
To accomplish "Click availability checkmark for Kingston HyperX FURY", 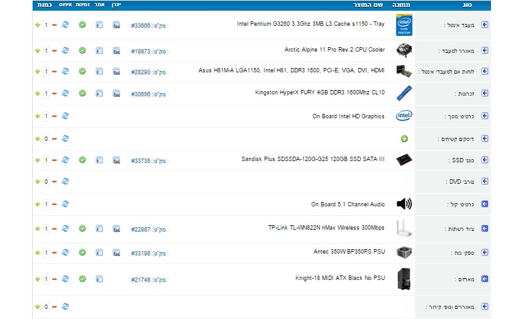I will tap(82, 94).
